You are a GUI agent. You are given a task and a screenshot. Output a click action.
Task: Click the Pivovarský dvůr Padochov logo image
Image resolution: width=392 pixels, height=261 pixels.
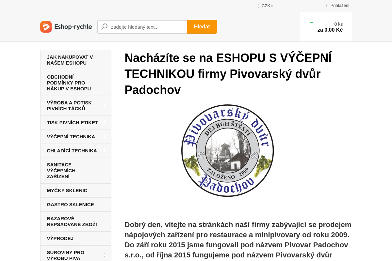pos(227,151)
